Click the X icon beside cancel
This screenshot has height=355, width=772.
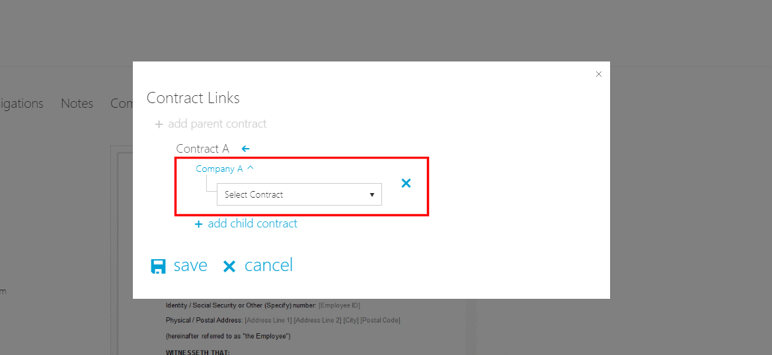pyautogui.click(x=229, y=266)
